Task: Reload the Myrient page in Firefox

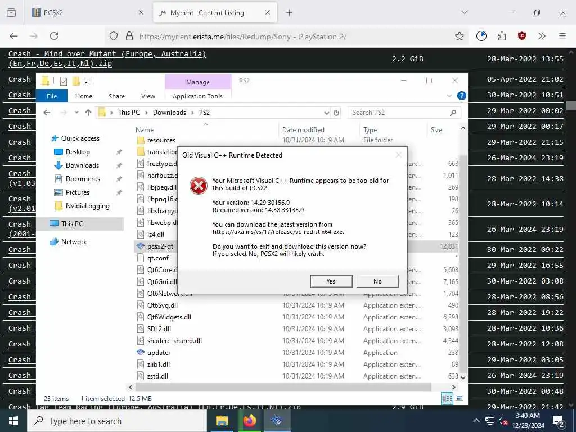Action: point(54,36)
